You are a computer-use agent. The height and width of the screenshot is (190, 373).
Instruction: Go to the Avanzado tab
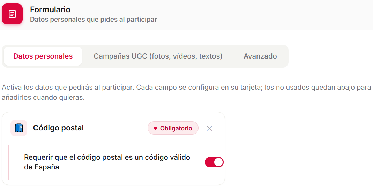260,56
